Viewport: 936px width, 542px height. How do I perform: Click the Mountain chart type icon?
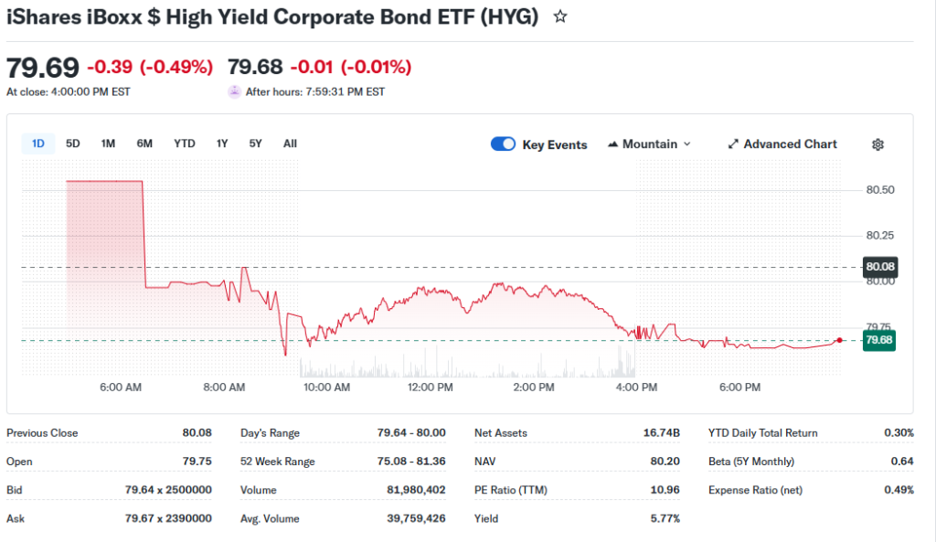pyautogui.click(x=612, y=144)
